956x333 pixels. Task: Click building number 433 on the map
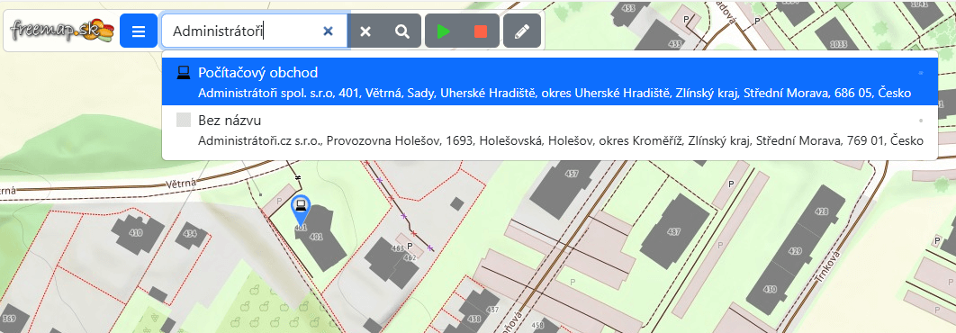click(674, 44)
